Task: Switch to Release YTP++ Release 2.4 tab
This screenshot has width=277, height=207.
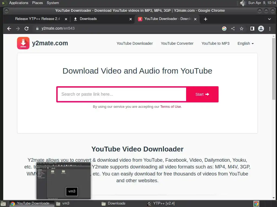Action: click(x=38, y=19)
